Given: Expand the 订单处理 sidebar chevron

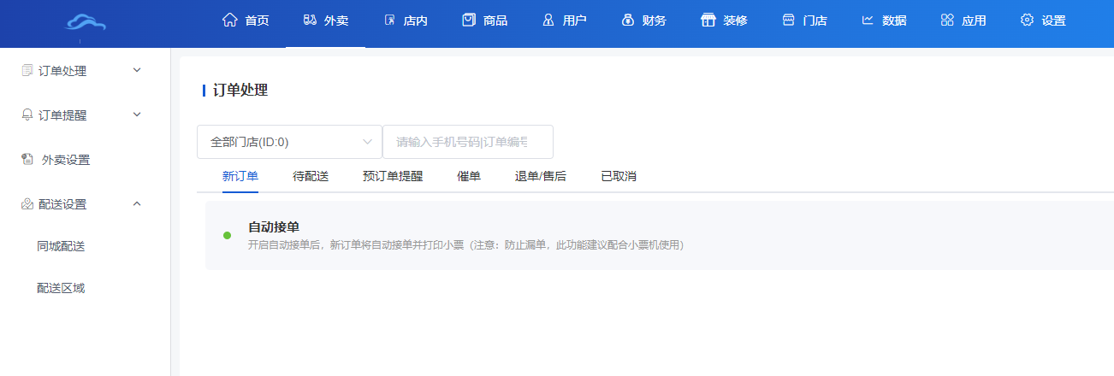Looking at the screenshot, I should 137,70.
